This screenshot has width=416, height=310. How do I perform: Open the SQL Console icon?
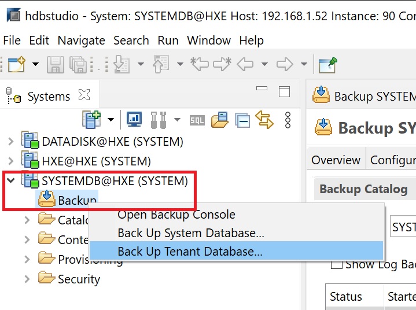(197, 120)
